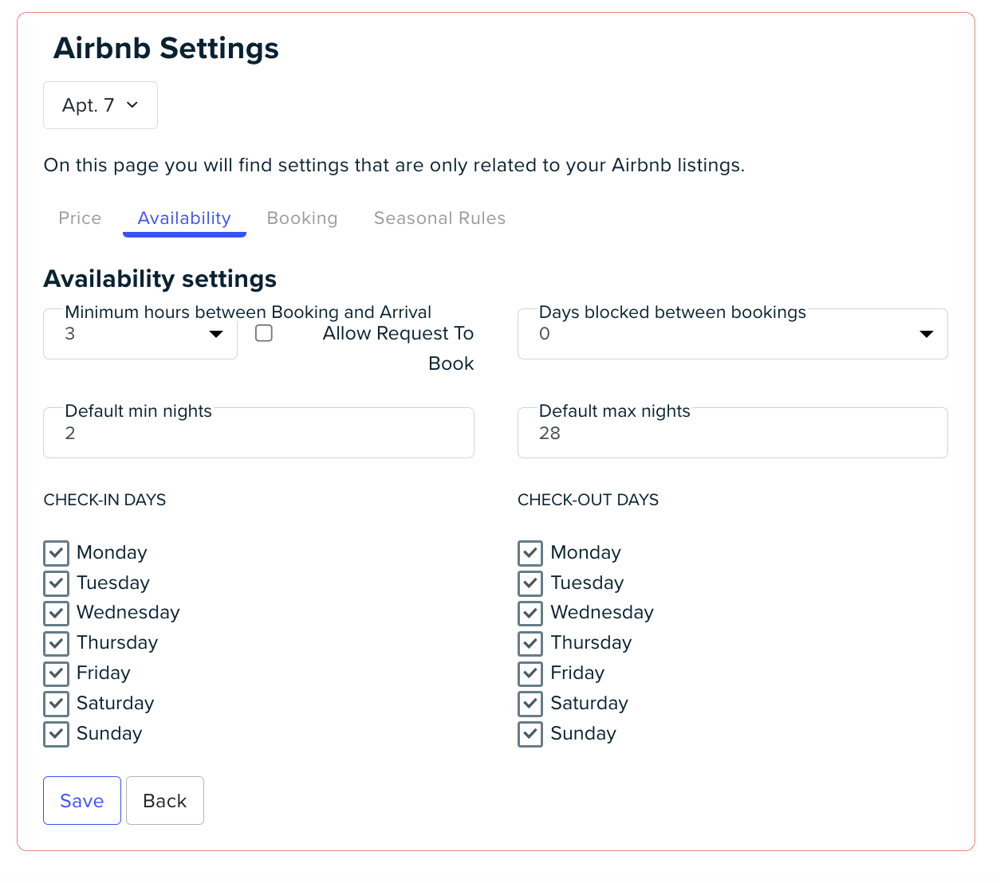Click the Default max nights field
Image resolution: width=1000 pixels, height=883 pixels.
[733, 433]
